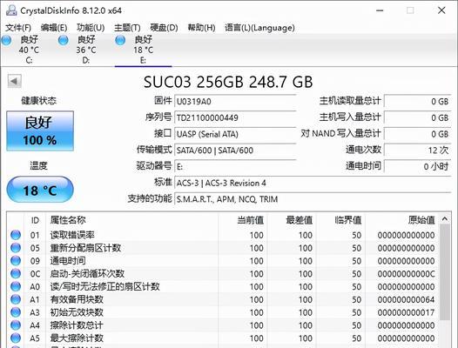This screenshot has width=458, height=348.
Task: Click the CrystalDiskInfo title bar app icon
Action: point(11,10)
